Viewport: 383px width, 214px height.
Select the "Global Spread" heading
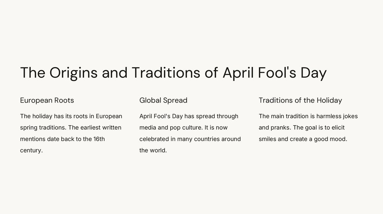coord(163,100)
